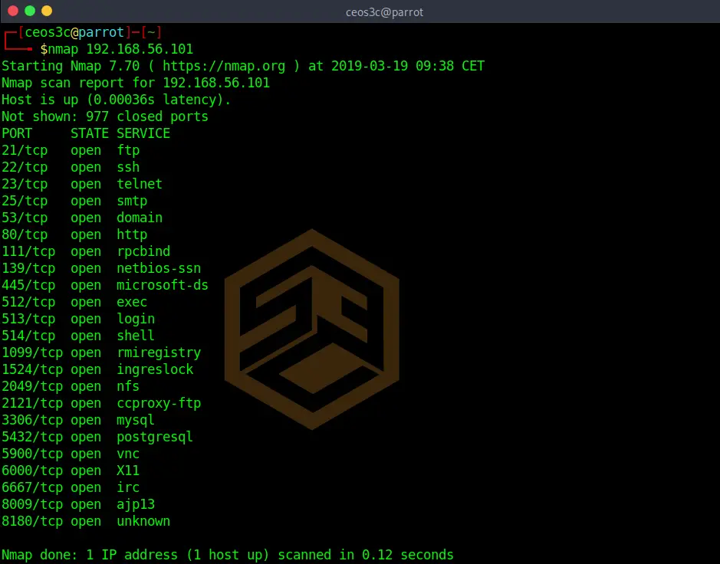This screenshot has height=564, width=720.
Task: Click the 'Host is up (0.00036s latency)' line
Action: point(117,100)
